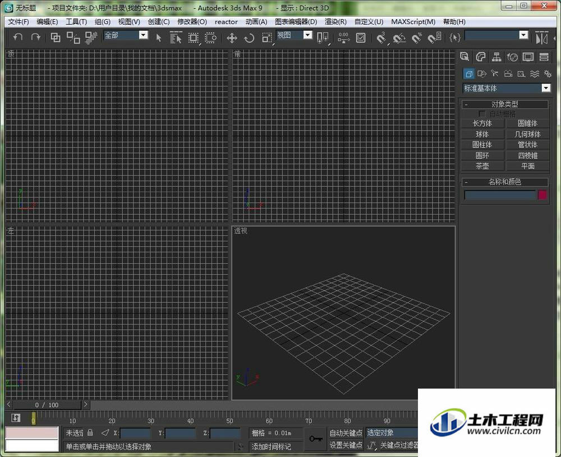Open the 修改器(O) menu
The image size is (561, 457).
pos(192,22)
